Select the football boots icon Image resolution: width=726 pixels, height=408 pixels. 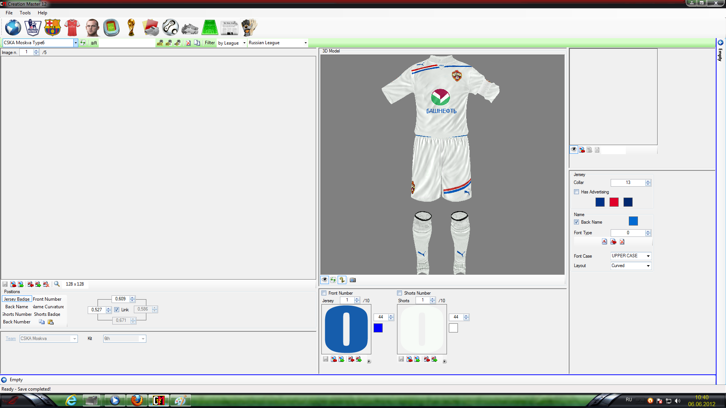190,28
